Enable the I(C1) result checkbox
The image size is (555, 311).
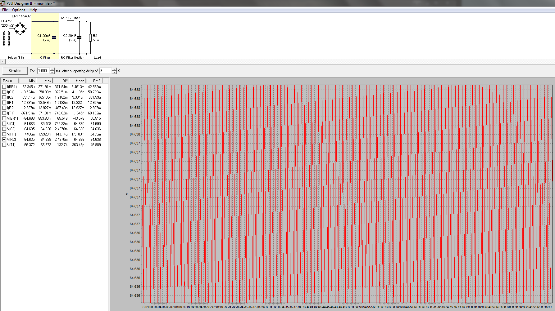pos(4,92)
